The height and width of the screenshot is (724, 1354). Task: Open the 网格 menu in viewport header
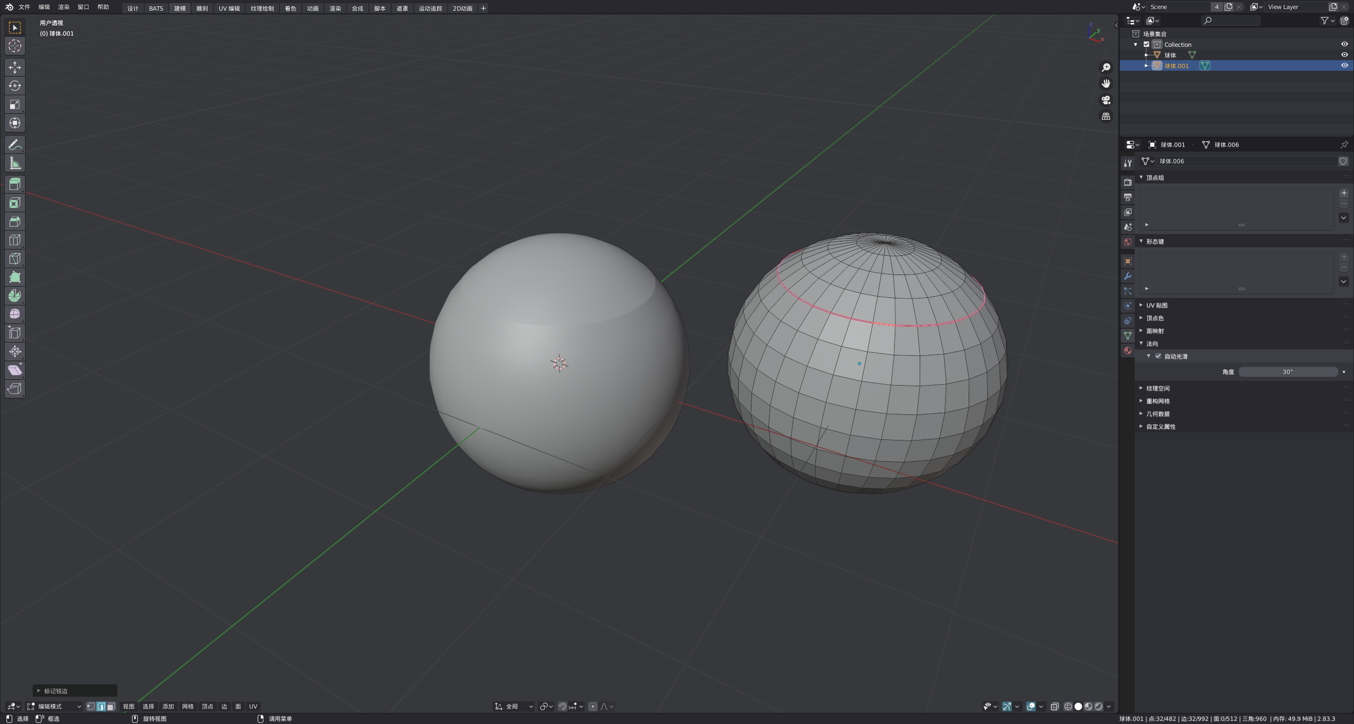(188, 706)
